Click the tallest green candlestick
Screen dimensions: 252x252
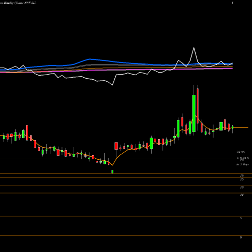[194, 113]
